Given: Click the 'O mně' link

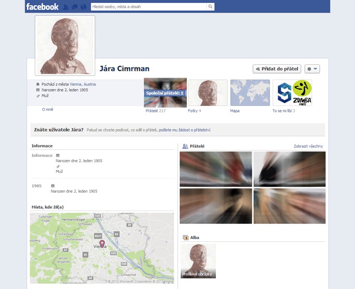Looking at the screenshot, I should (x=47, y=109).
